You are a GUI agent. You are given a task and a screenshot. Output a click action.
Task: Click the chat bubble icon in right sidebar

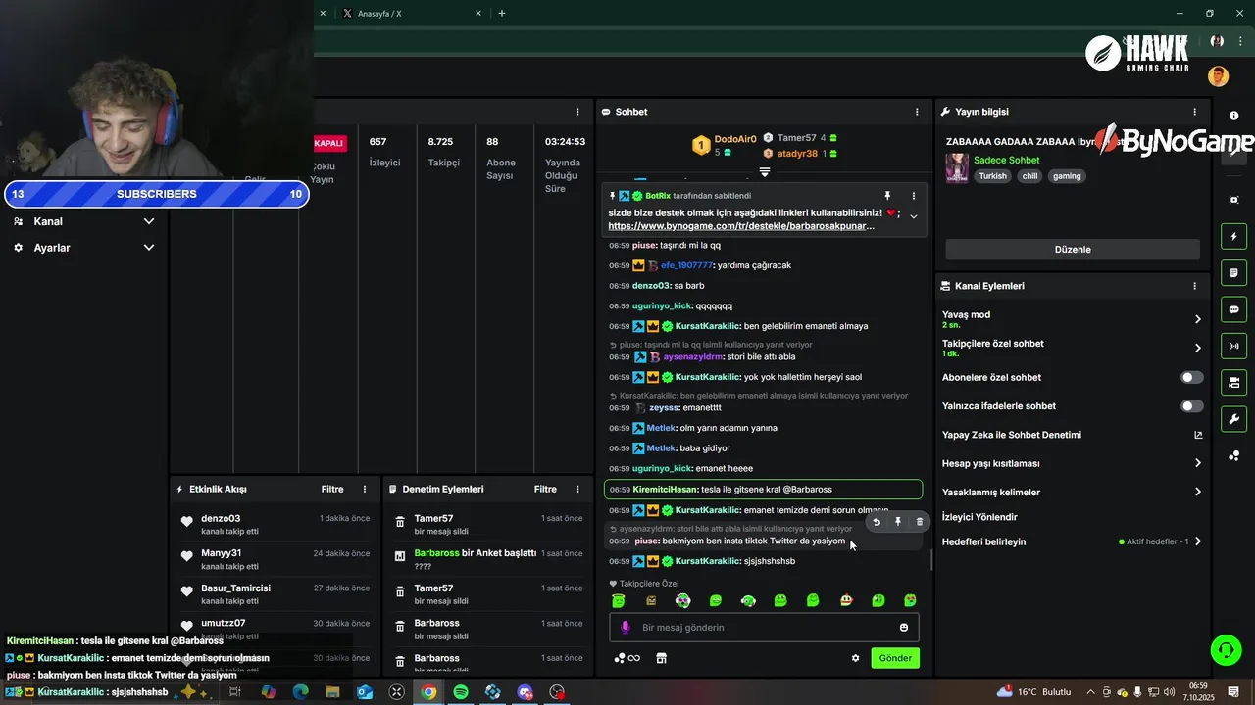tap(1233, 309)
